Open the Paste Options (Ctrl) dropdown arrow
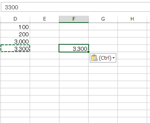 113,58
